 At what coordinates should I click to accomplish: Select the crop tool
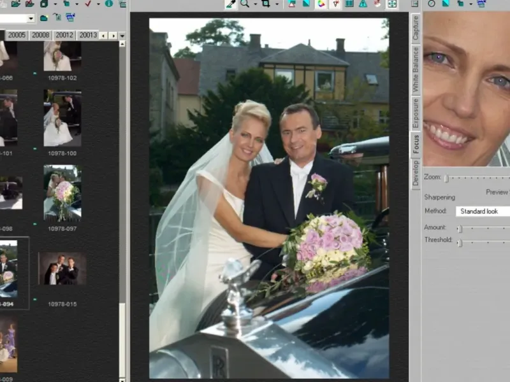266,4
